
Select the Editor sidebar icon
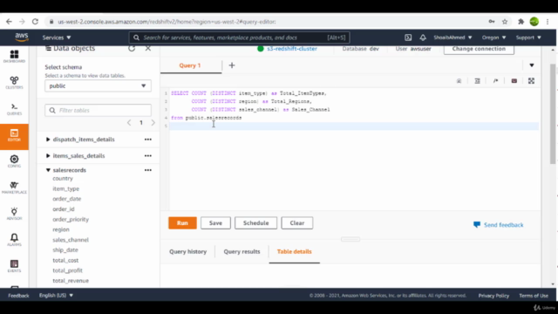pos(14,136)
